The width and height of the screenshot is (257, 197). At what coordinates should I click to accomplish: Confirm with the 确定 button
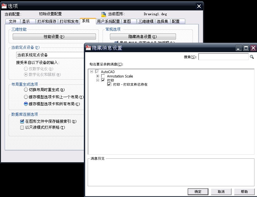[198, 192]
